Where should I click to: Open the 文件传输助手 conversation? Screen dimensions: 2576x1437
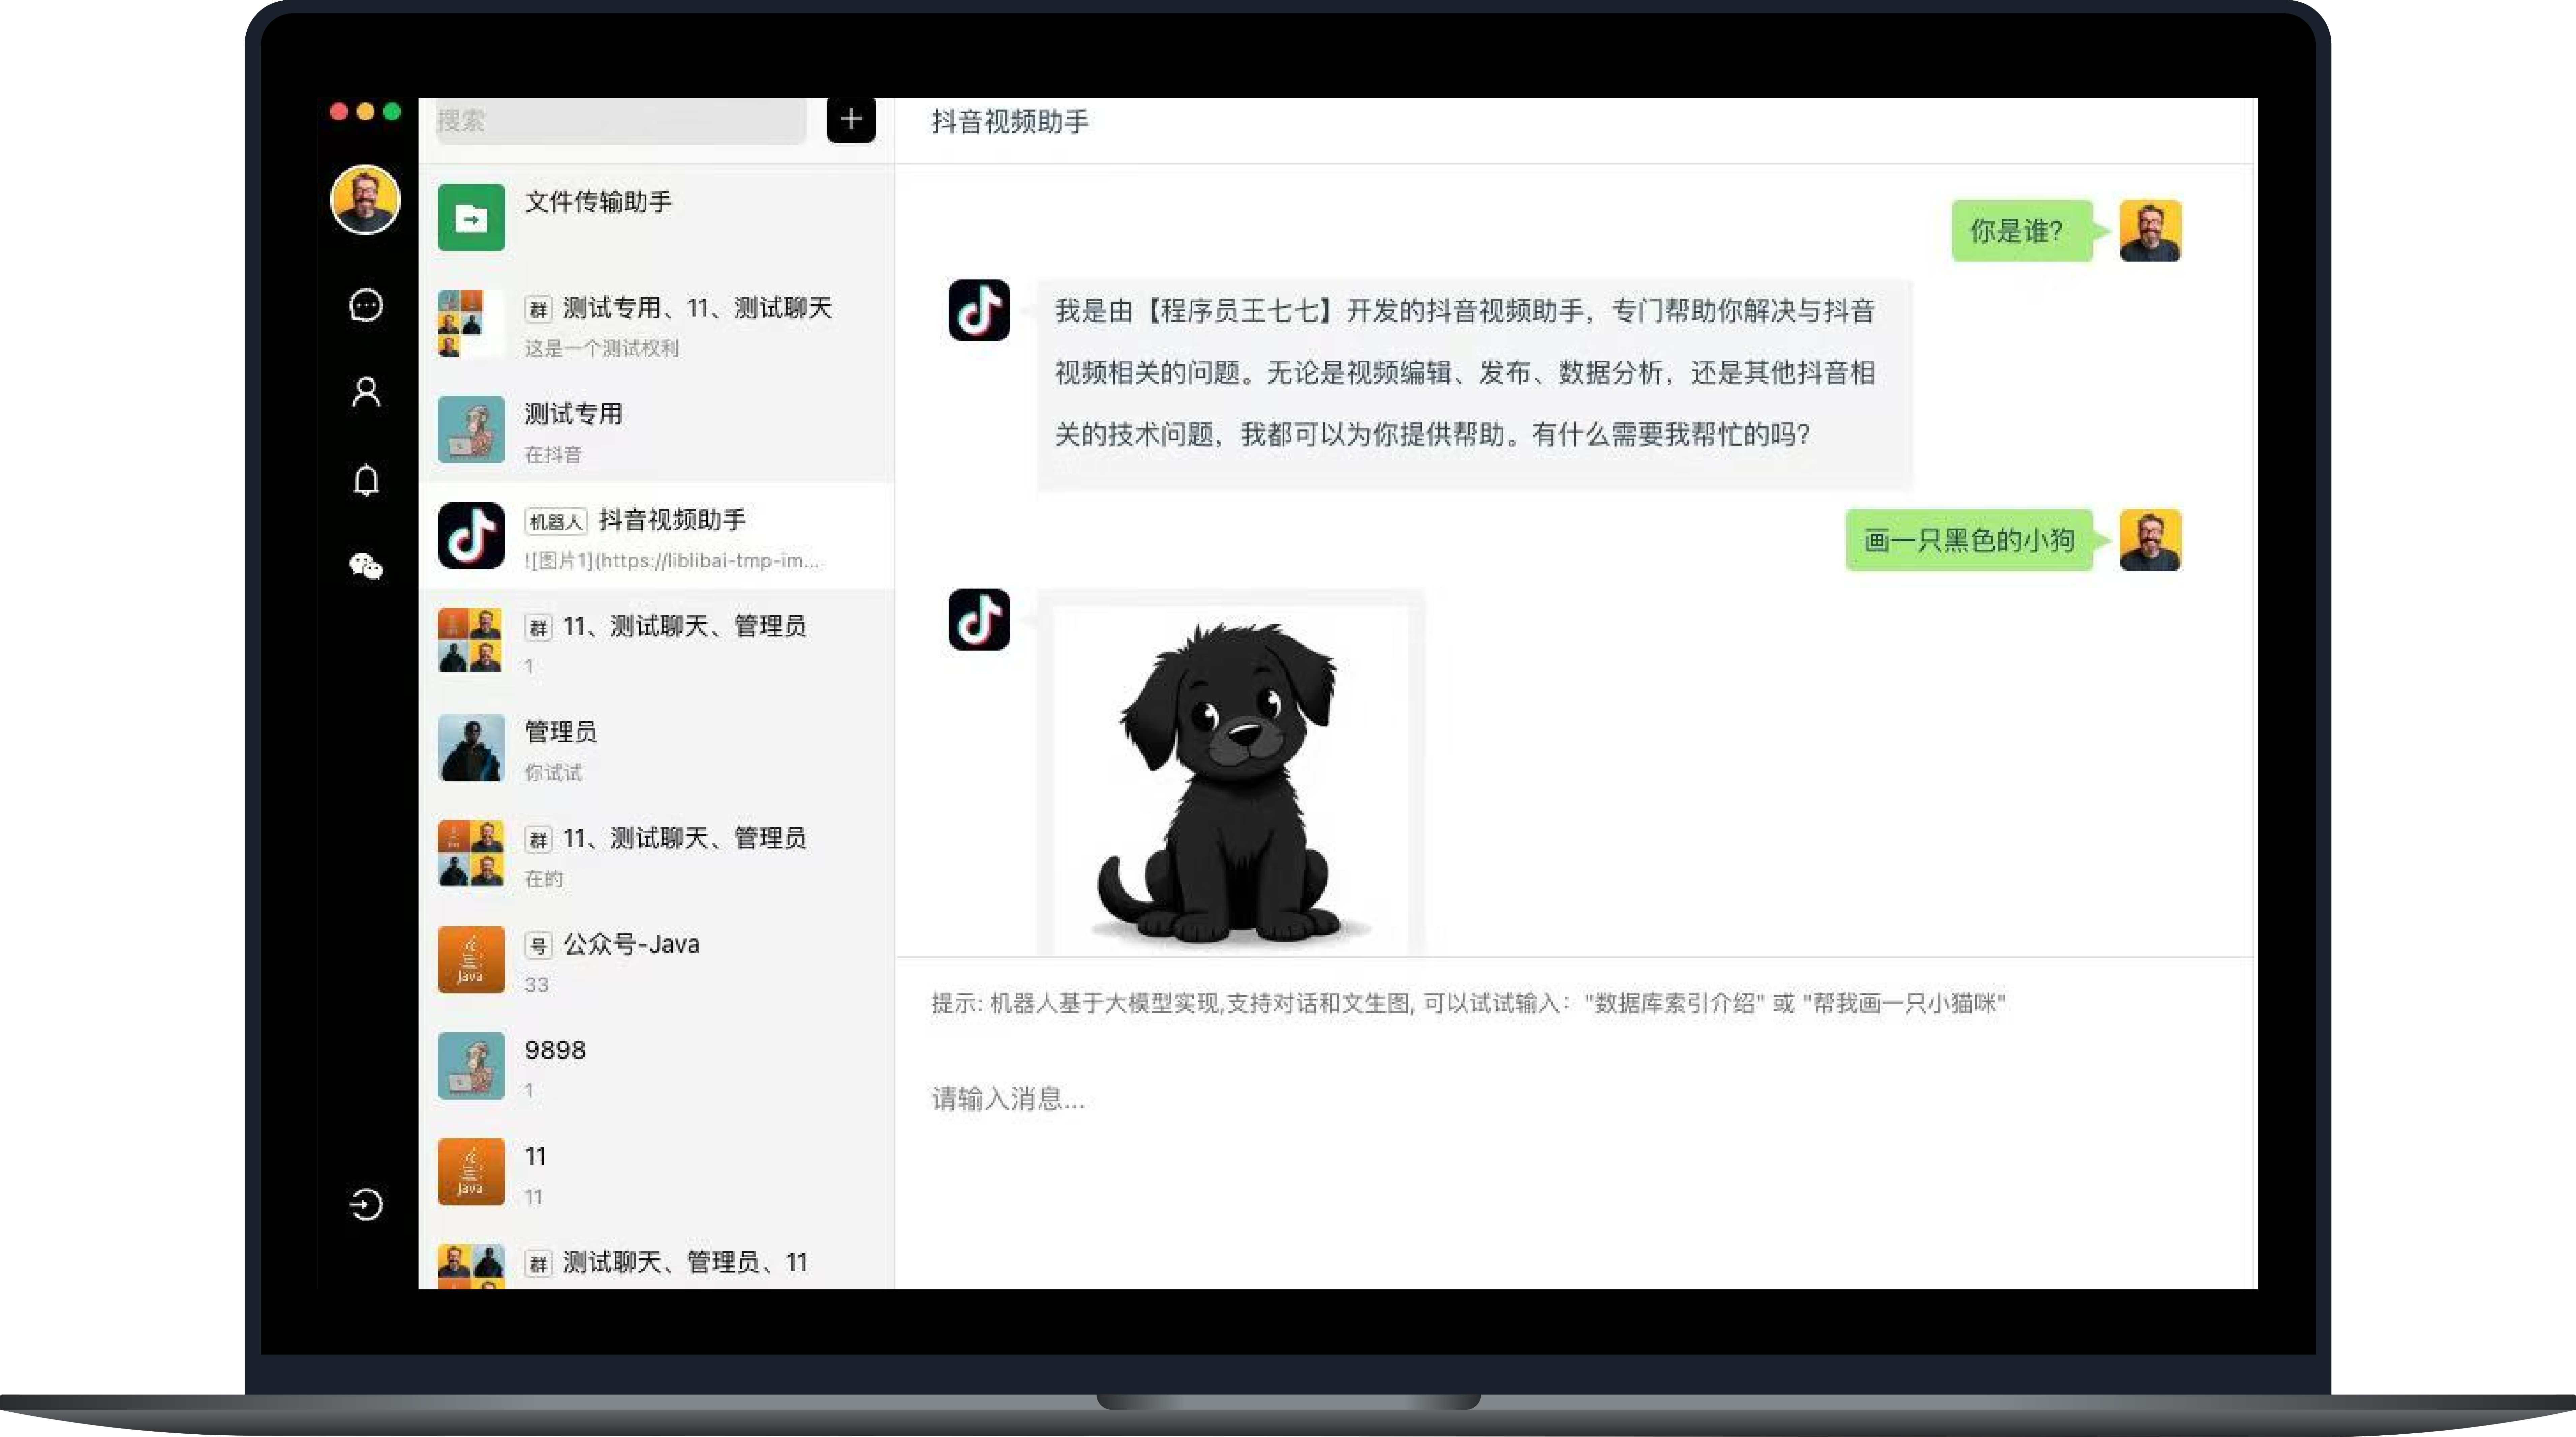[x=656, y=217]
